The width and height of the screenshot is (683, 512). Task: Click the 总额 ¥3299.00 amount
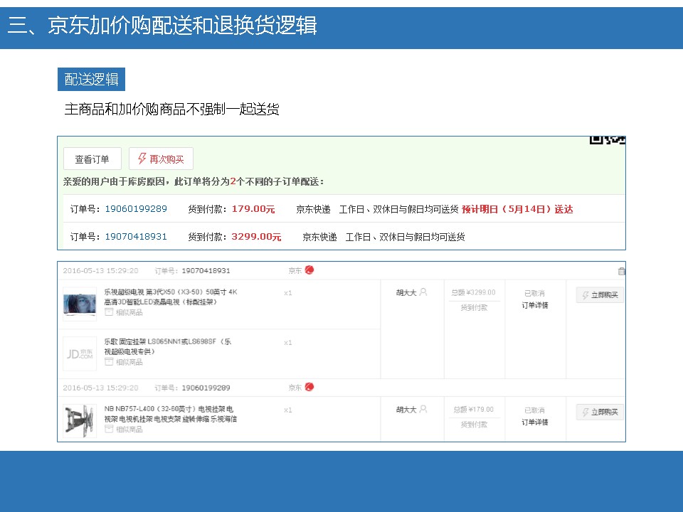coord(474,292)
